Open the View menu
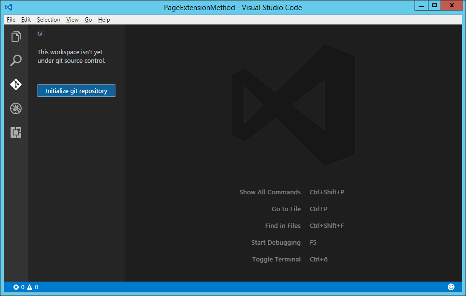 tap(72, 20)
